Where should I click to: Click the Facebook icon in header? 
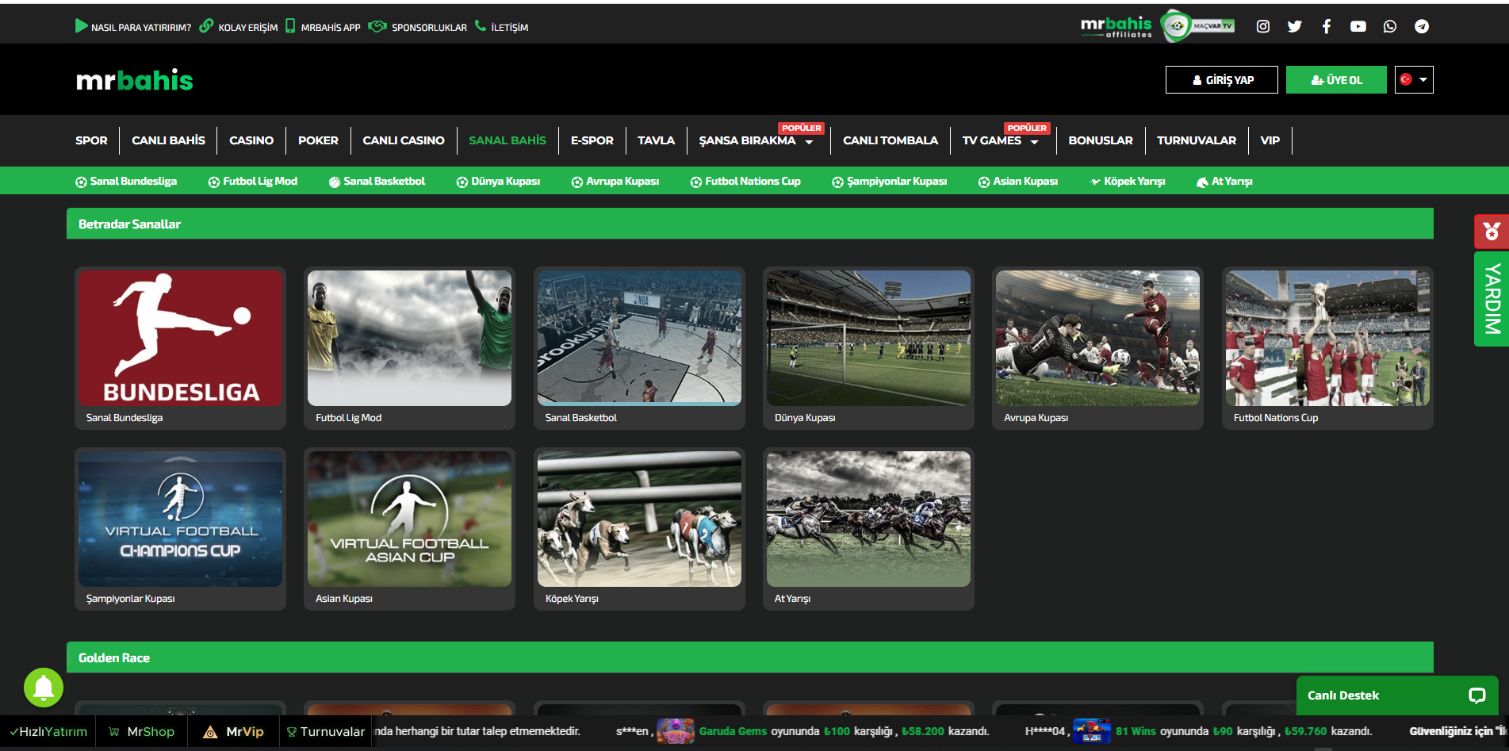[1326, 27]
